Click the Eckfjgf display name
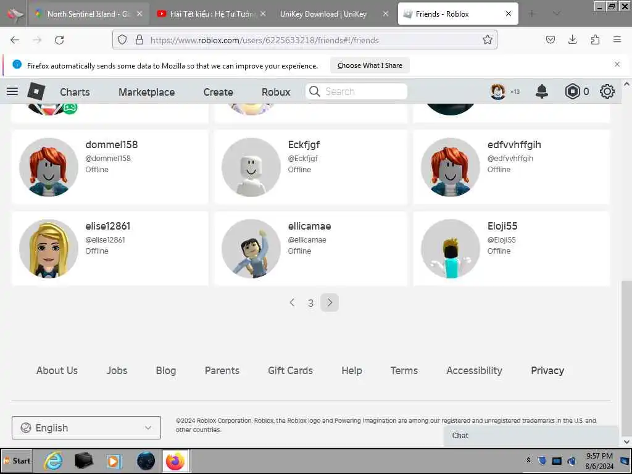The width and height of the screenshot is (632, 474). click(x=304, y=144)
